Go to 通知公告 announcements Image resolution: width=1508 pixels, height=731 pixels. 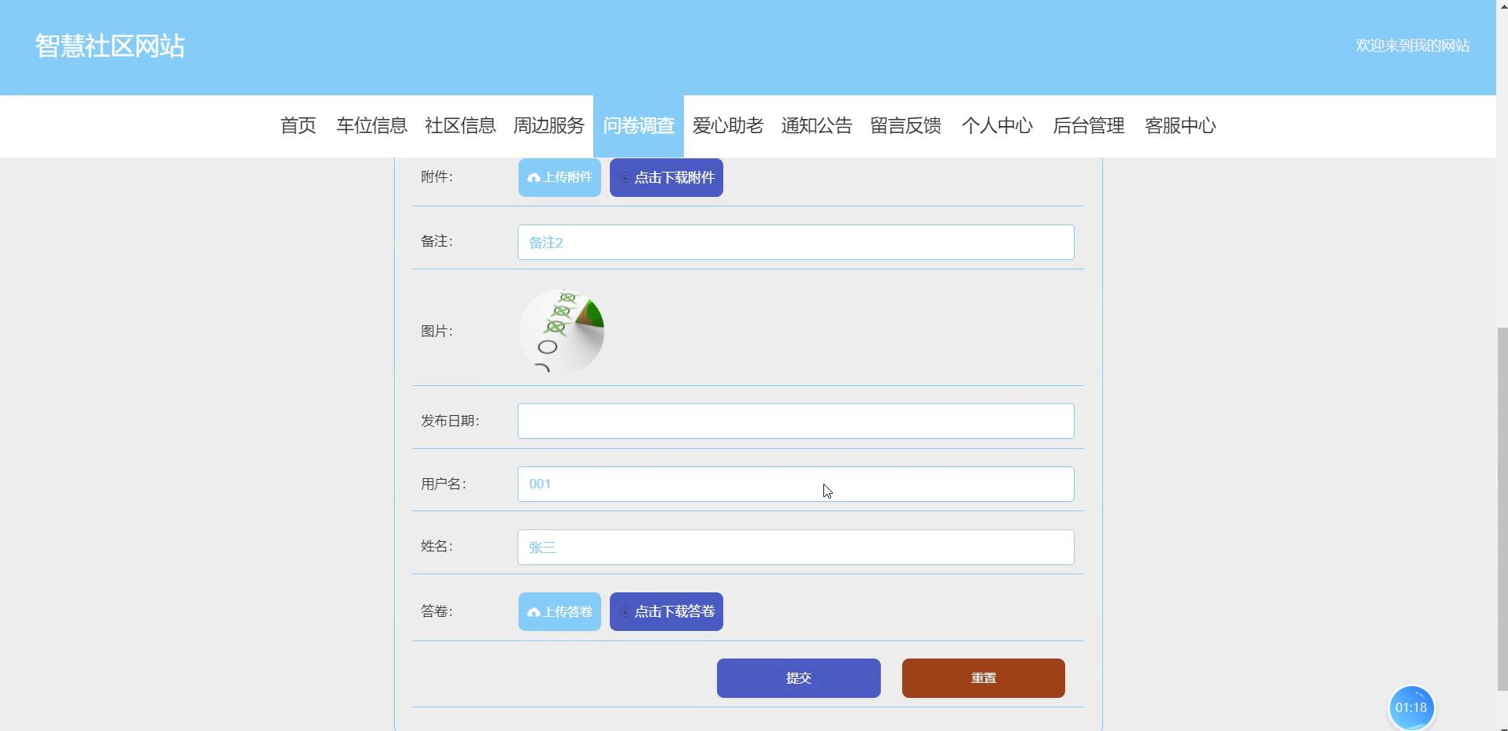coord(816,126)
